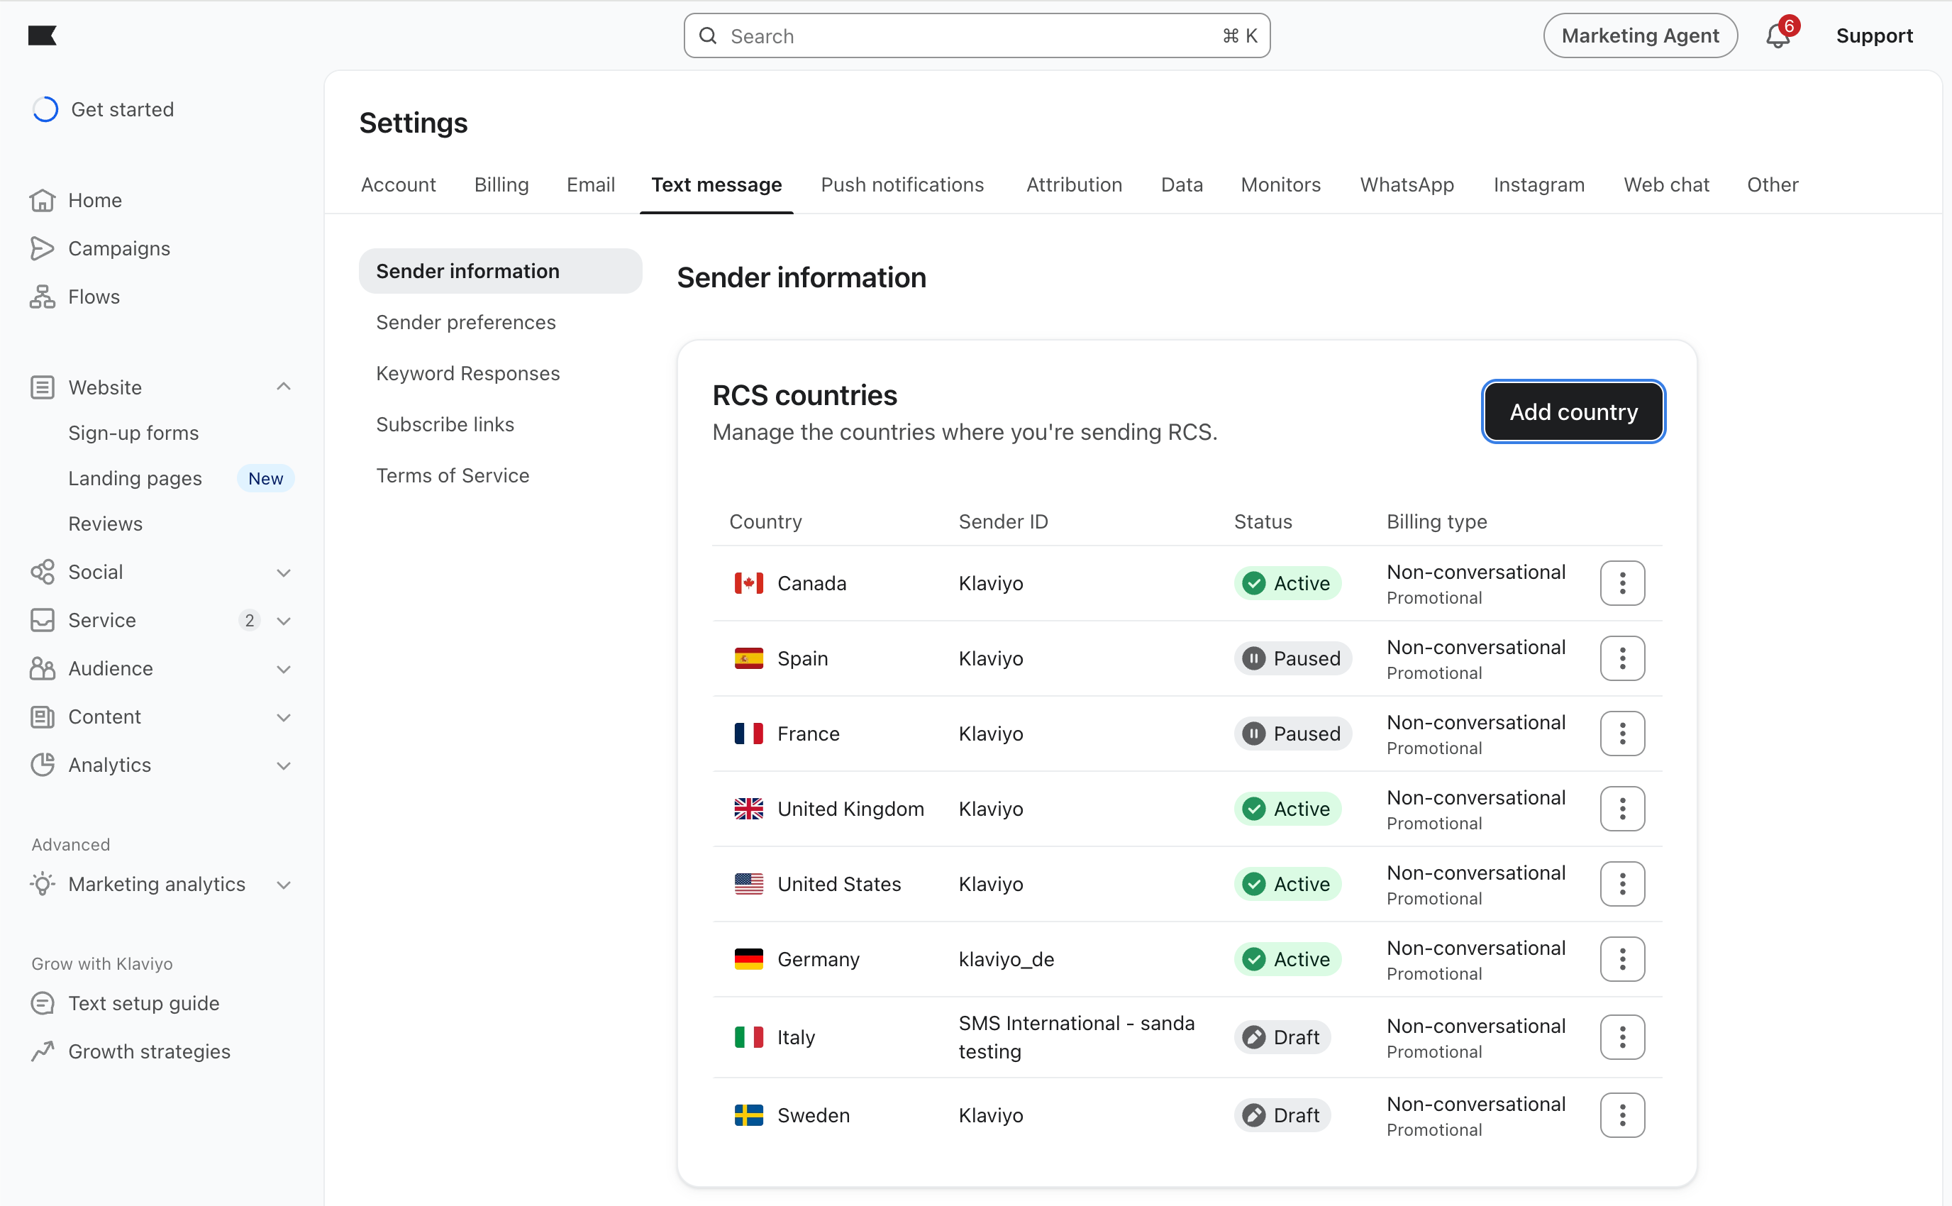Image resolution: width=1952 pixels, height=1206 pixels.
Task: Click the Flows diagram icon
Action: click(x=43, y=297)
